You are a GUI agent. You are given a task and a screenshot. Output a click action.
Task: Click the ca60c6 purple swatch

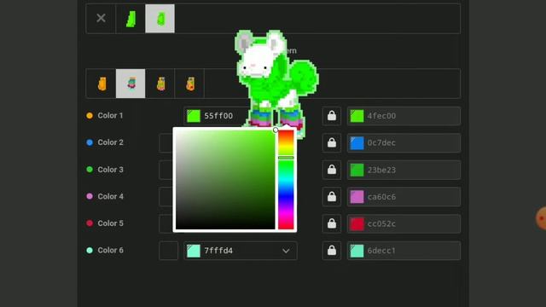coord(357,197)
